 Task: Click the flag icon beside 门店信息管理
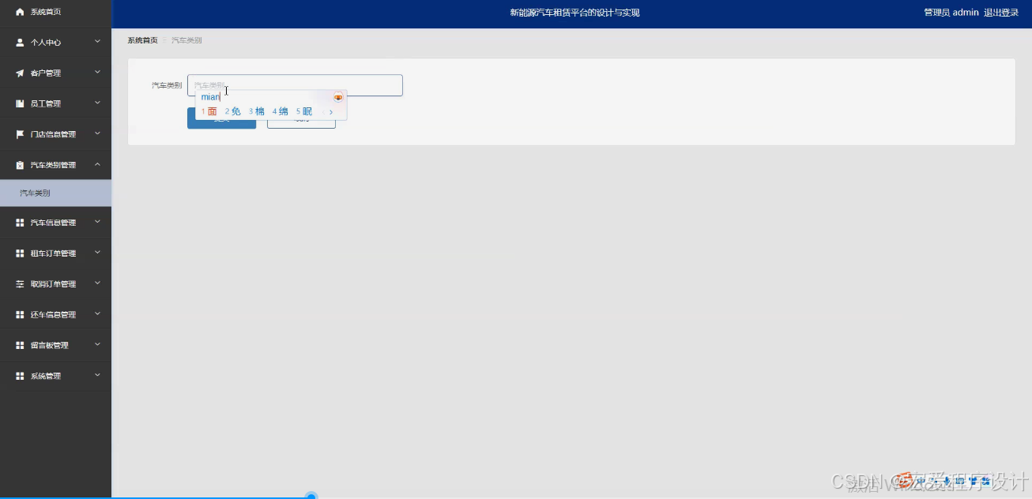coord(20,134)
